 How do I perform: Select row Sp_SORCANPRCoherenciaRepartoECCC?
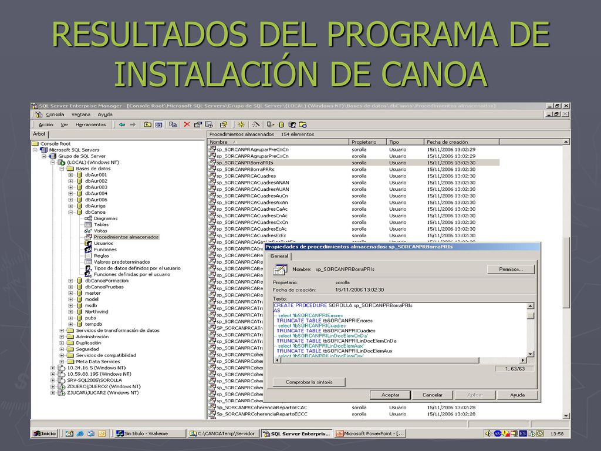tap(353, 414)
